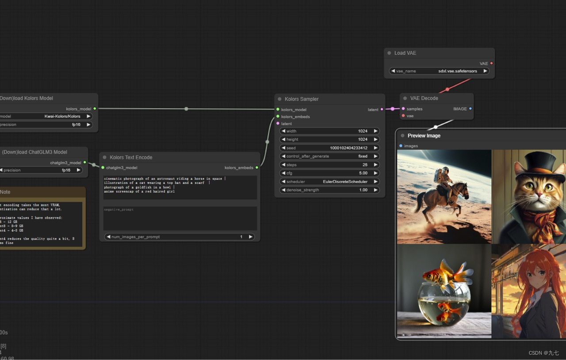The image size is (566, 360).
Task: Open the red haired anime girl preview
Action: coord(529,291)
